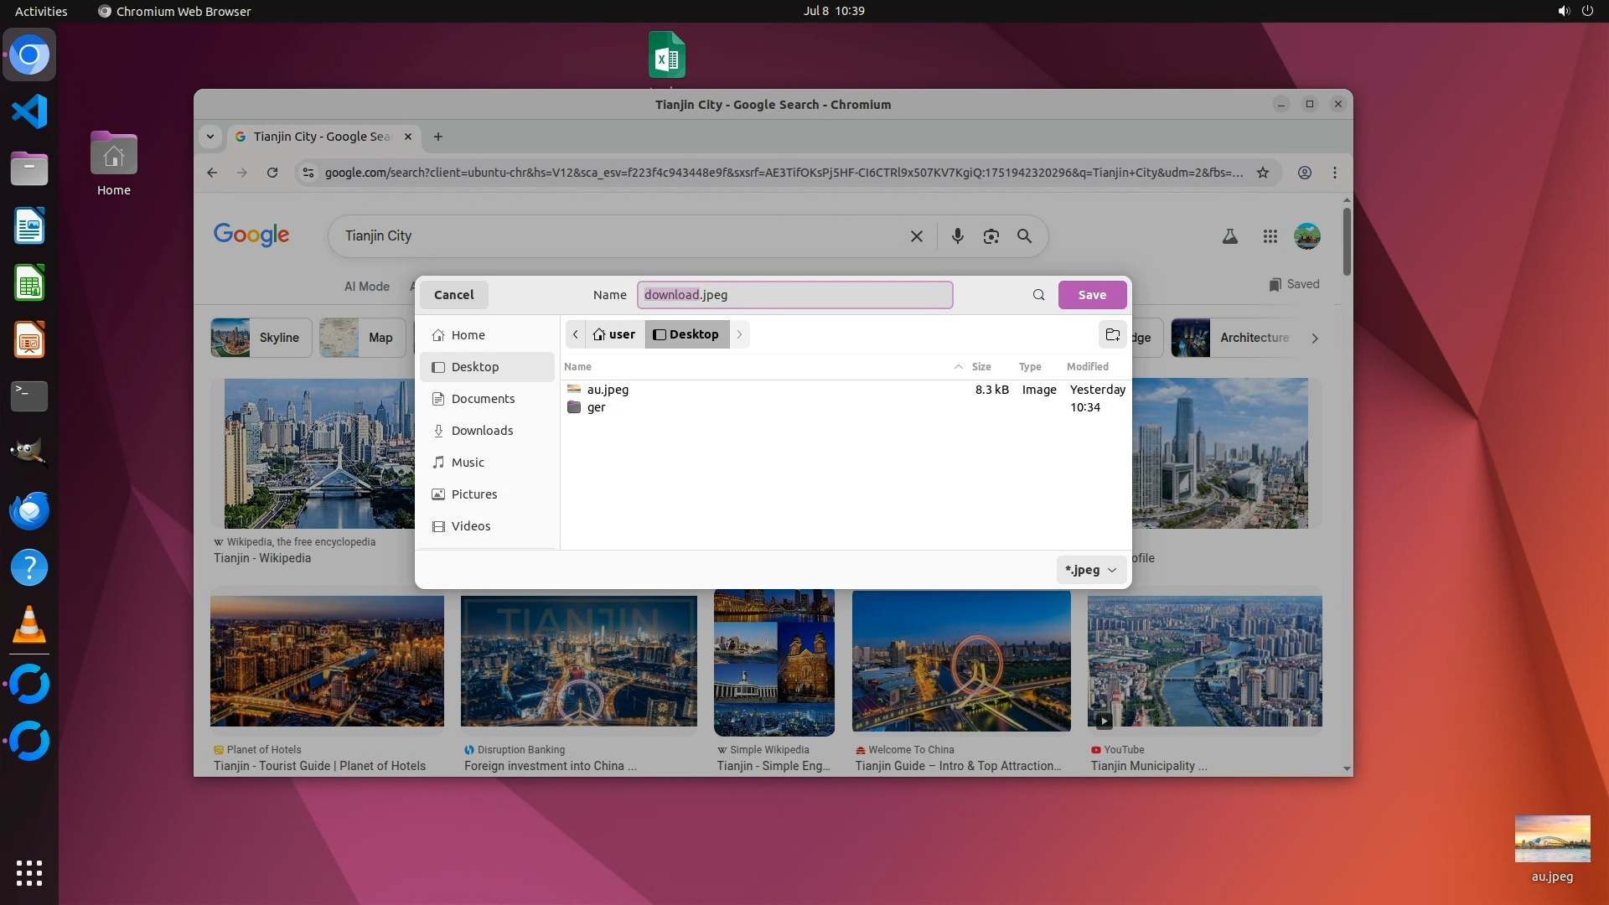The height and width of the screenshot is (905, 1609).
Task: Select Pictures in the sidebar
Action: 474,494
